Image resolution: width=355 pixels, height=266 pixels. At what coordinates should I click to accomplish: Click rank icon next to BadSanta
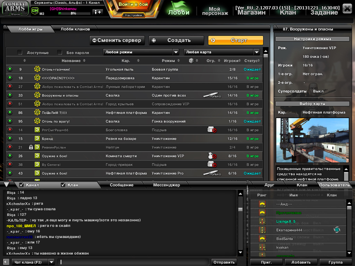262,239
